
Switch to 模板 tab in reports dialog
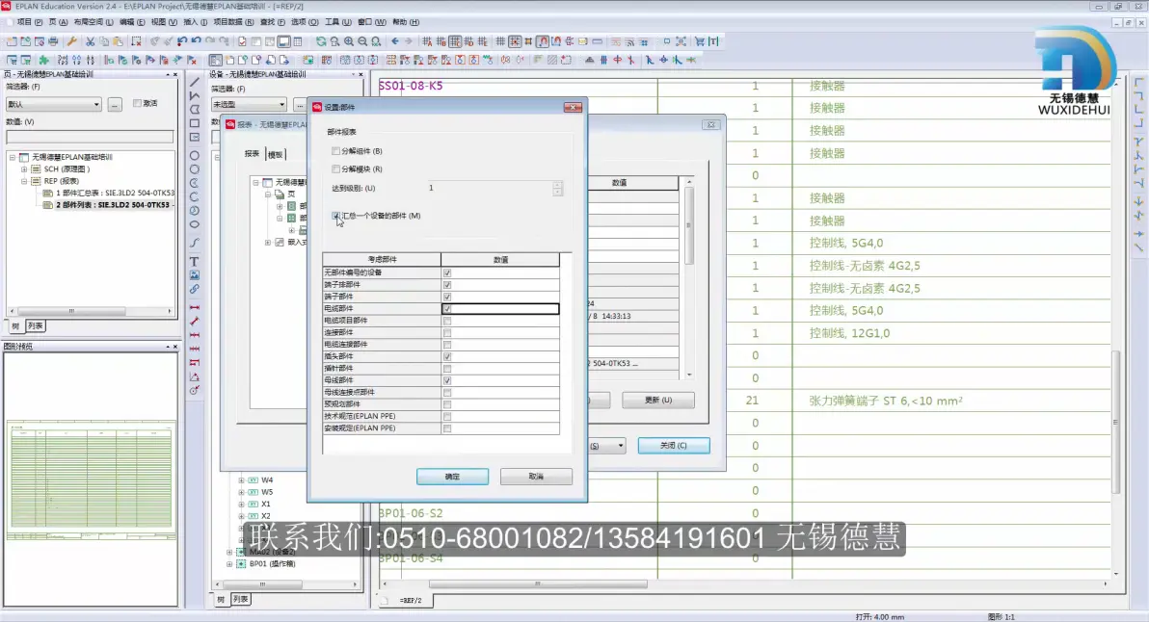pyautogui.click(x=275, y=154)
